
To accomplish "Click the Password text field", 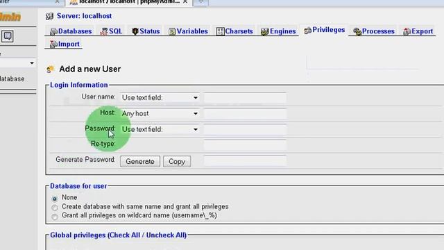I will pos(245,130).
